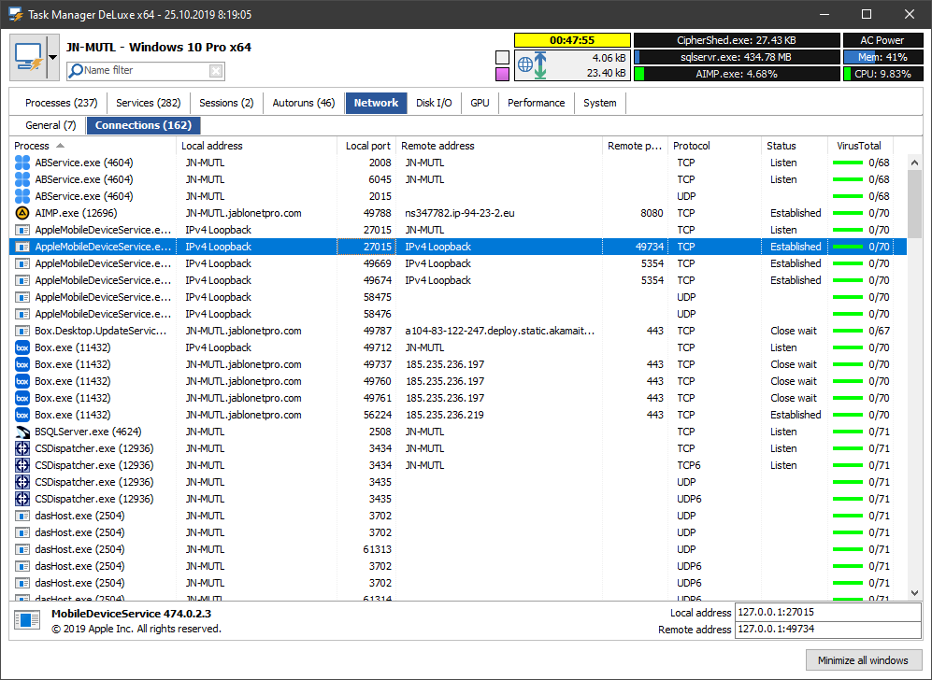
Task: Click the AC Power indicator
Action: [882, 40]
